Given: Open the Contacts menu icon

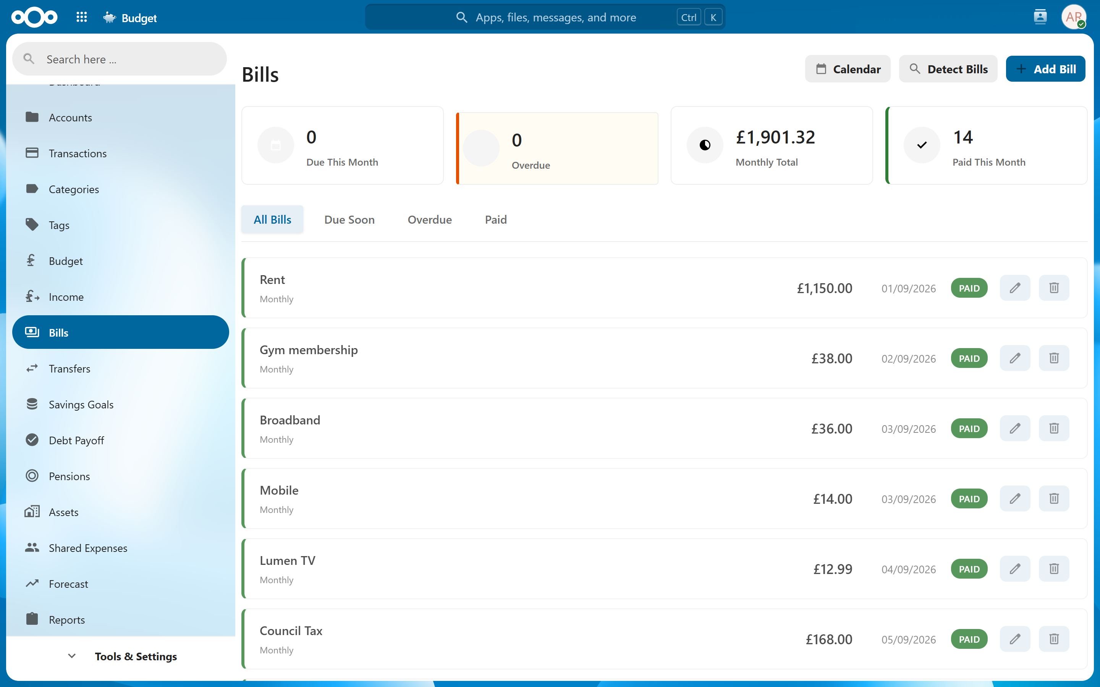Looking at the screenshot, I should 1040,17.
